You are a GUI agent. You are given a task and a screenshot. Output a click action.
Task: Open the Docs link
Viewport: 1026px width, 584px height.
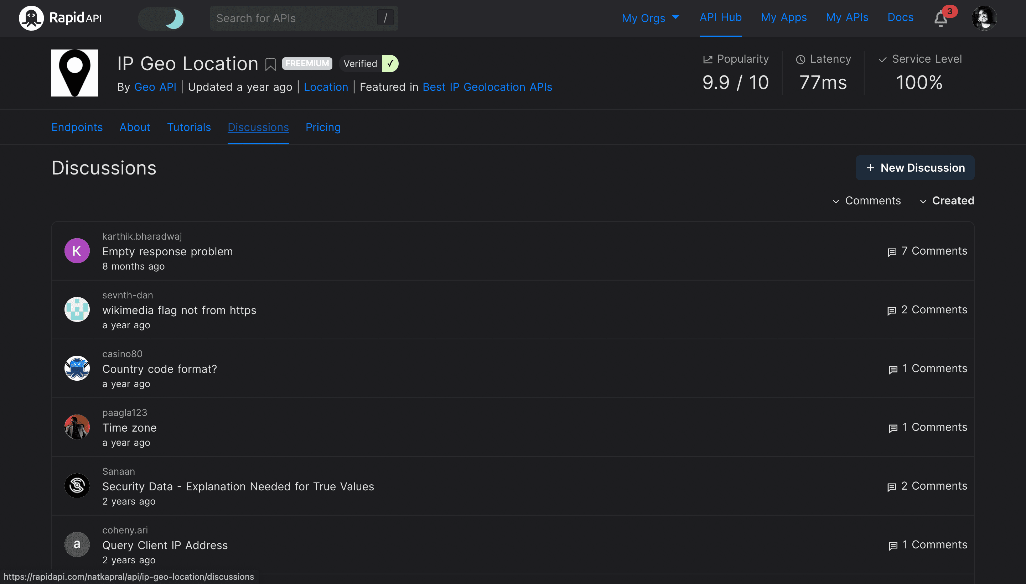tap(900, 17)
